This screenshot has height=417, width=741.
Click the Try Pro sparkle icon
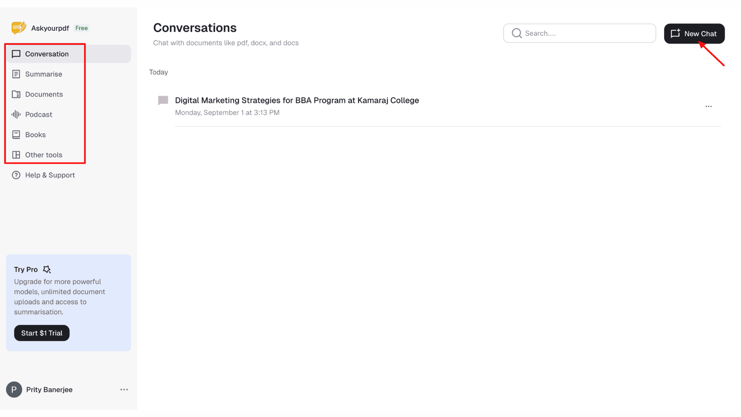(47, 269)
